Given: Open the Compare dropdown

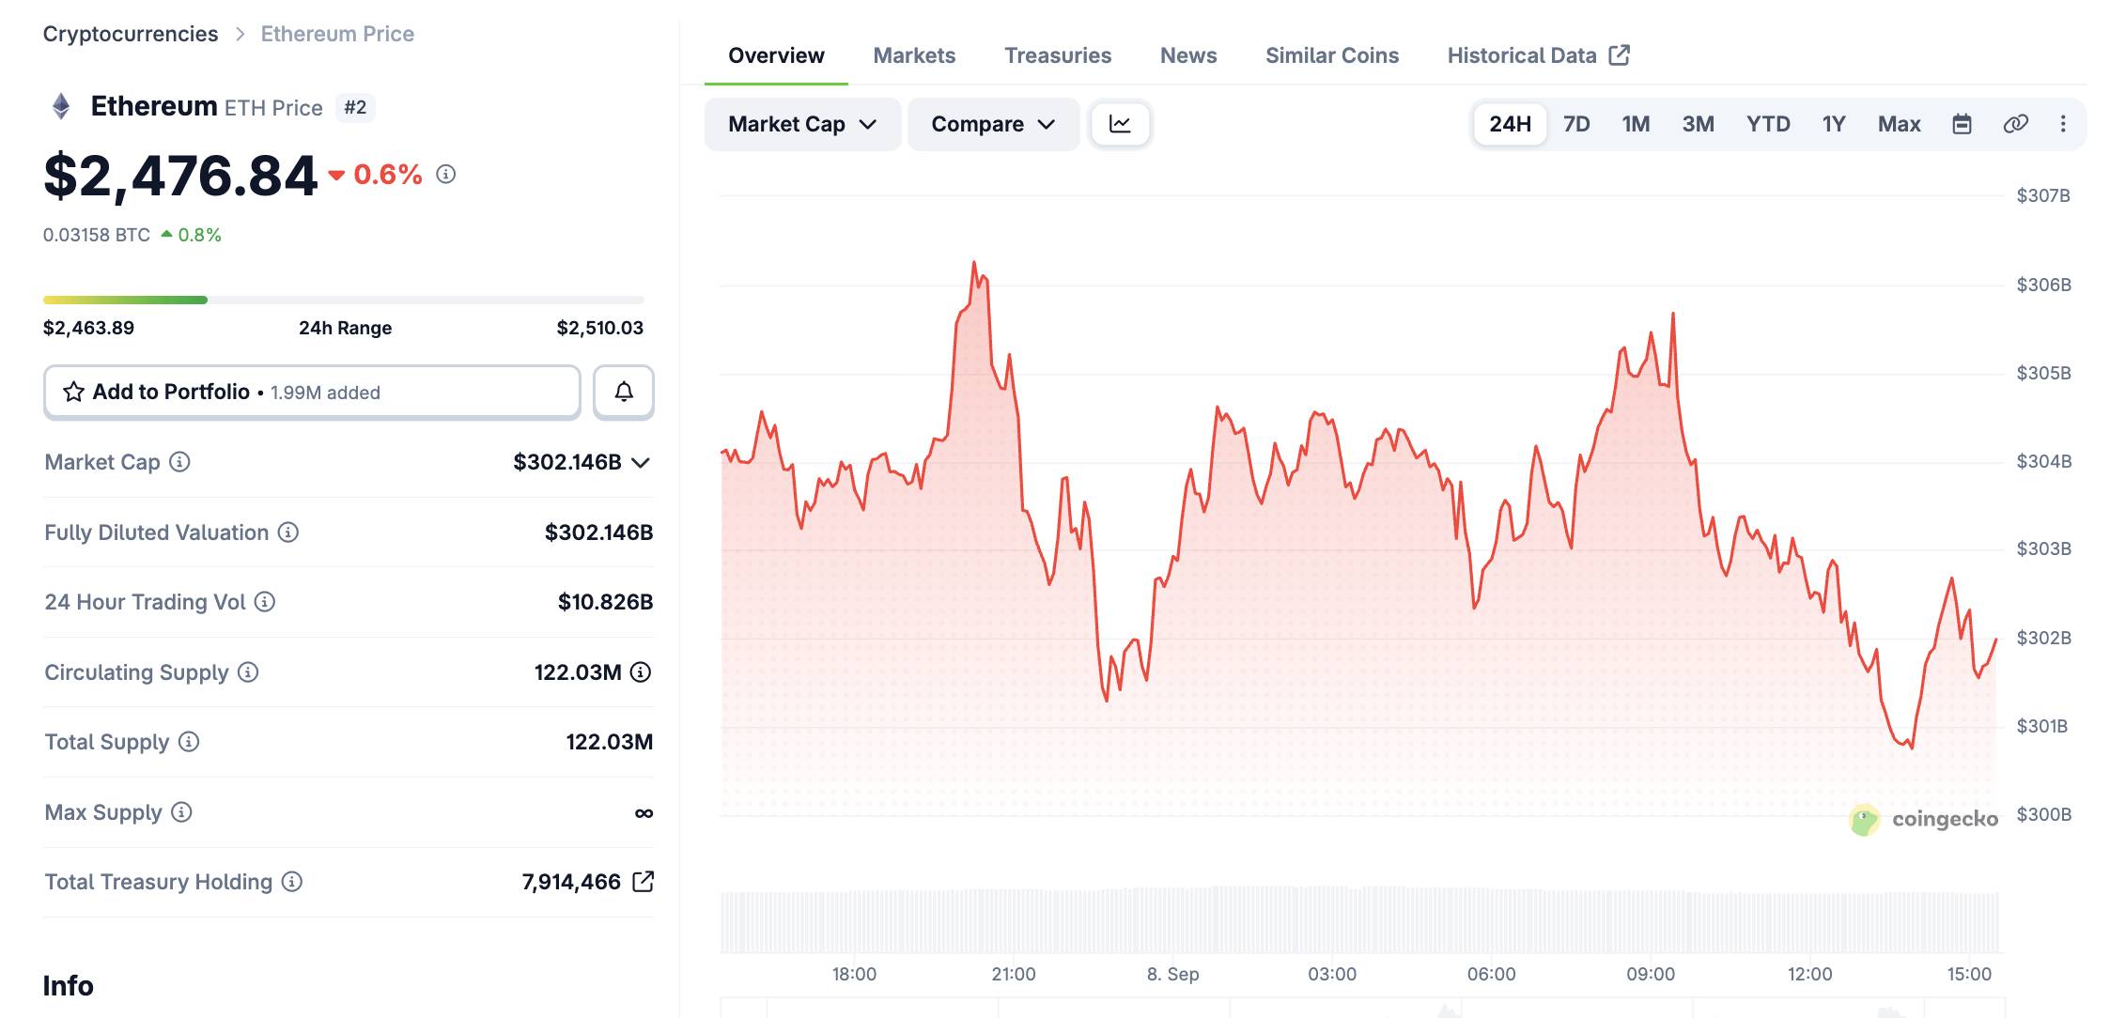Looking at the screenshot, I should point(993,124).
